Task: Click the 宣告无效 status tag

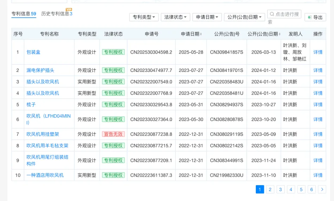Action: pyautogui.click(x=113, y=134)
